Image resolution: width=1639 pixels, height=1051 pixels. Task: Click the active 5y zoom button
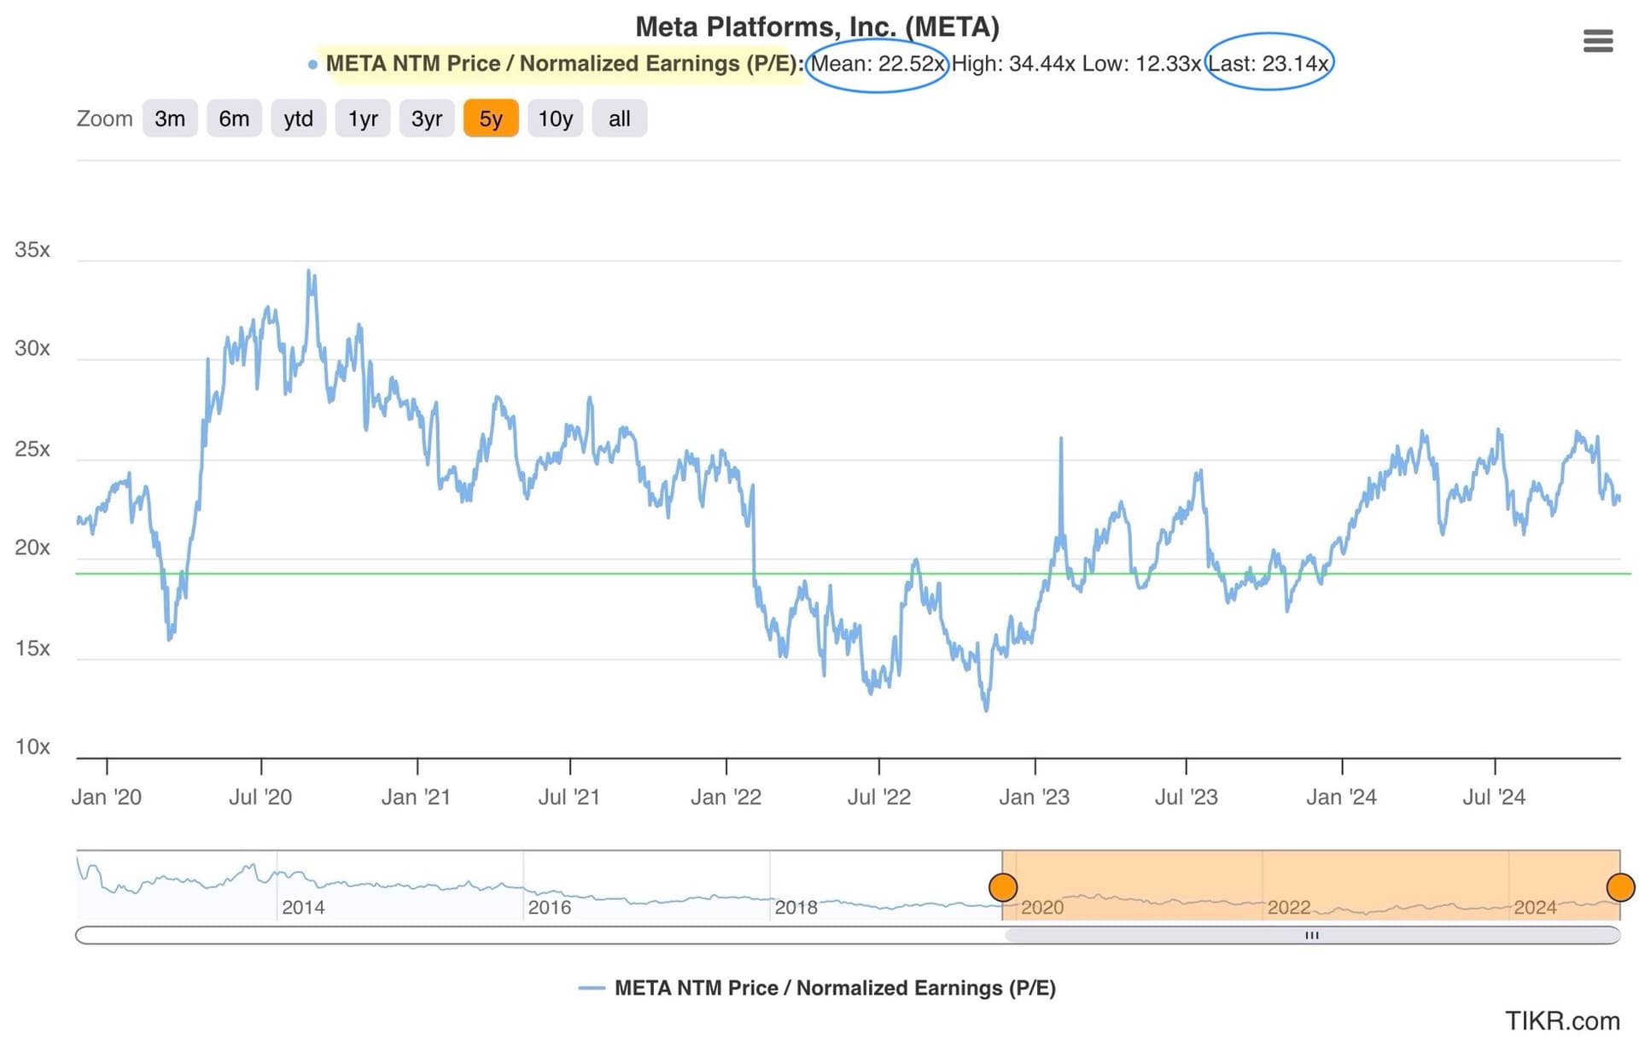click(x=491, y=119)
